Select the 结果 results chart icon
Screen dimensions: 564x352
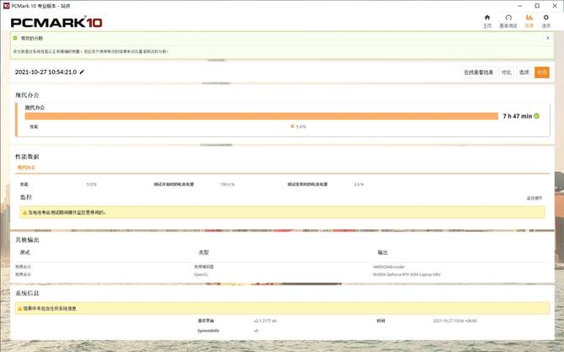click(x=529, y=20)
